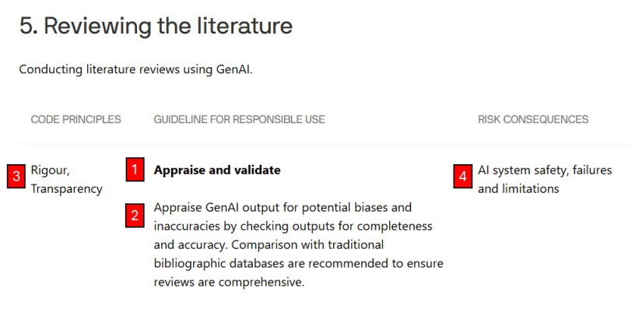Click the word 'GenAI.' in the subtitle
Screen dimensions: 642x316
point(234,69)
